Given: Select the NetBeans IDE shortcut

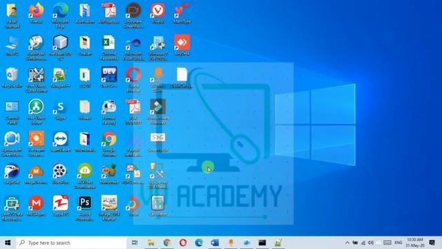Looking at the screenshot, I should point(60,48).
